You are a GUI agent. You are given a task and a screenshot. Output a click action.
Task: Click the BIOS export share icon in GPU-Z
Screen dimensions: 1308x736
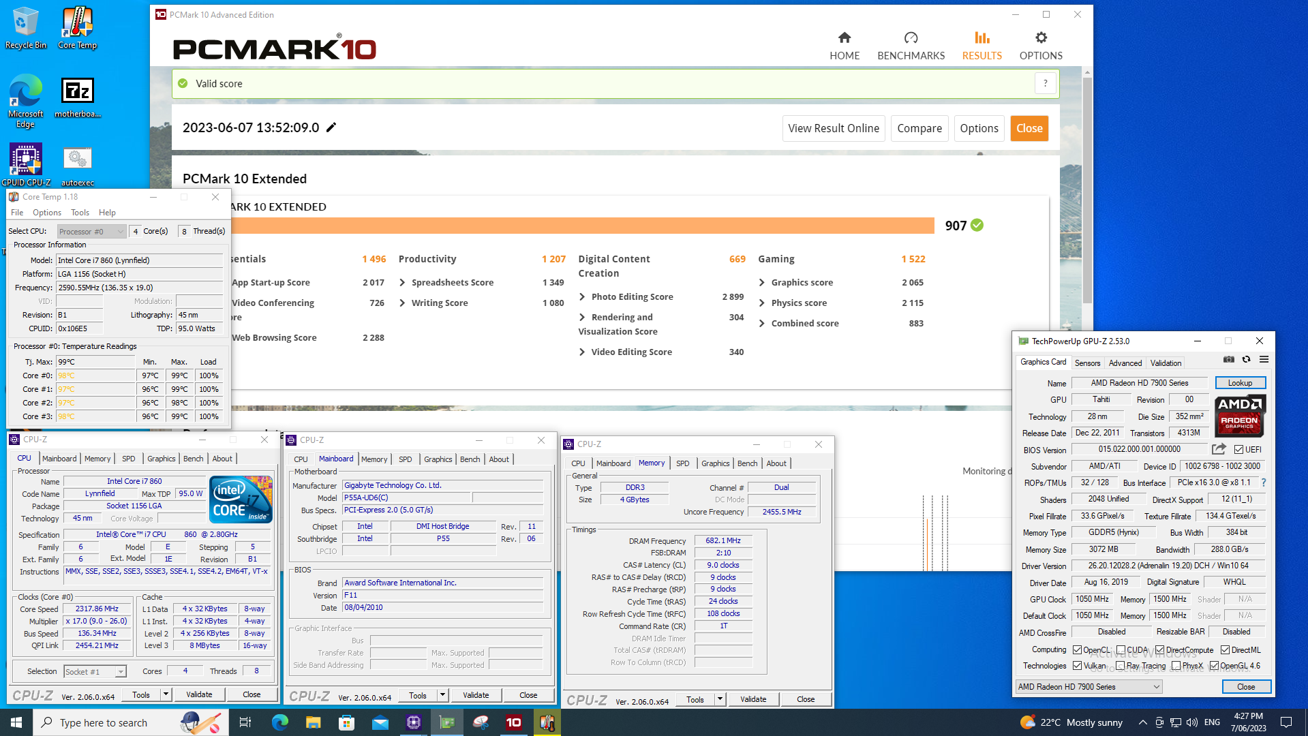1219,449
